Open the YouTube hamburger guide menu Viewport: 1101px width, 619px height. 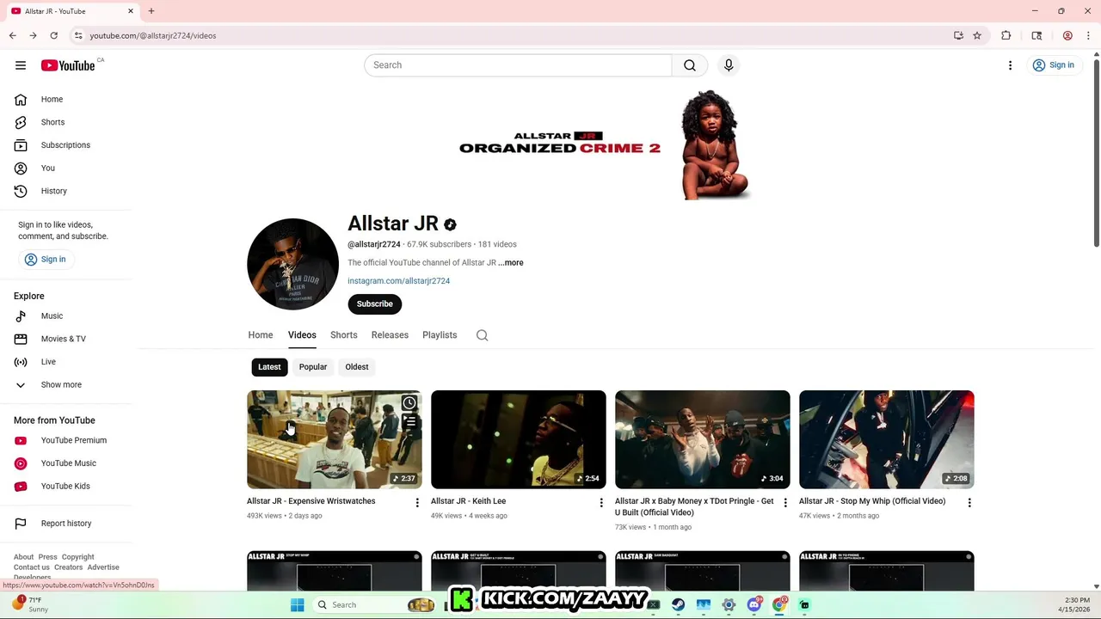21,65
